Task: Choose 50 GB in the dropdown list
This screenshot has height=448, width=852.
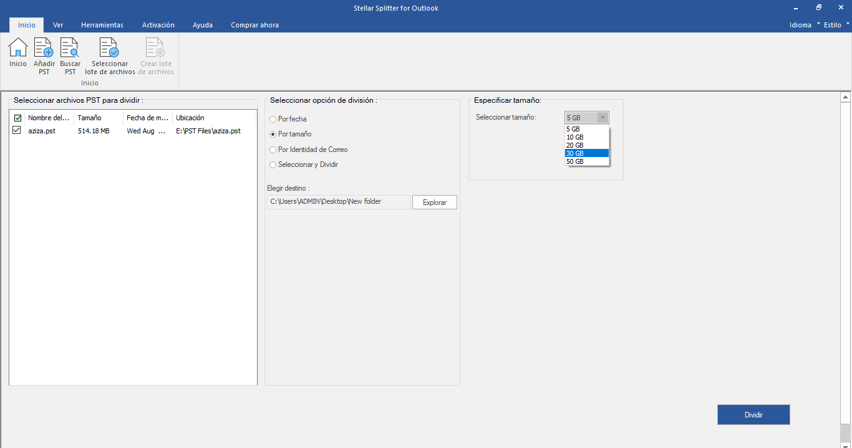Action: pyautogui.click(x=586, y=161)
